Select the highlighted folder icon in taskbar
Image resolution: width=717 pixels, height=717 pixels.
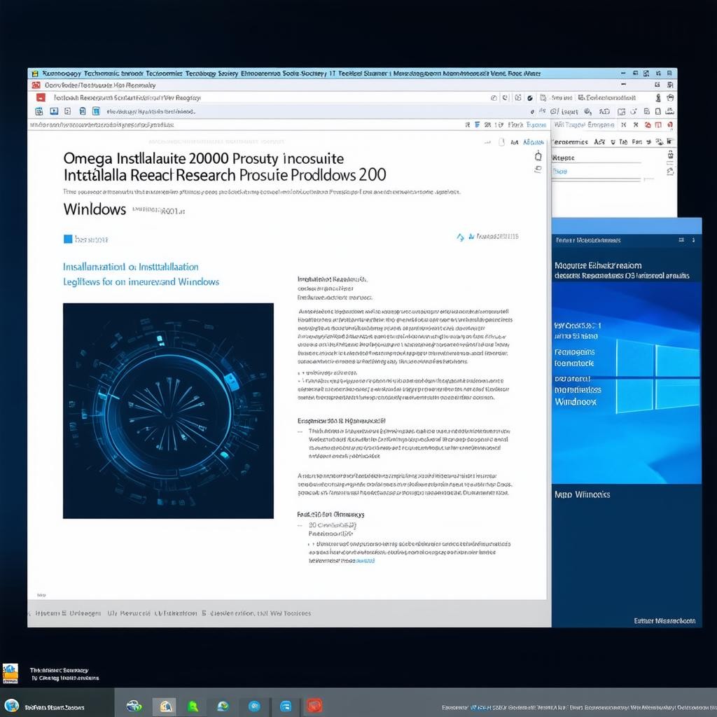pos(166,706)
